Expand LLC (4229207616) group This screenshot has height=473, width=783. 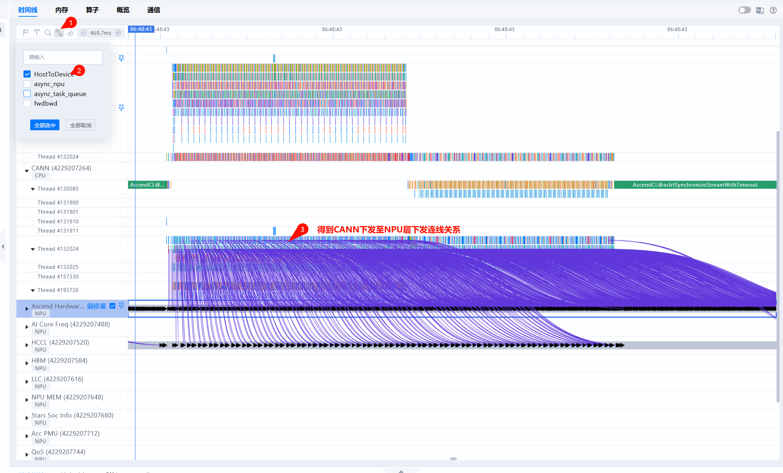pos(27,382)
